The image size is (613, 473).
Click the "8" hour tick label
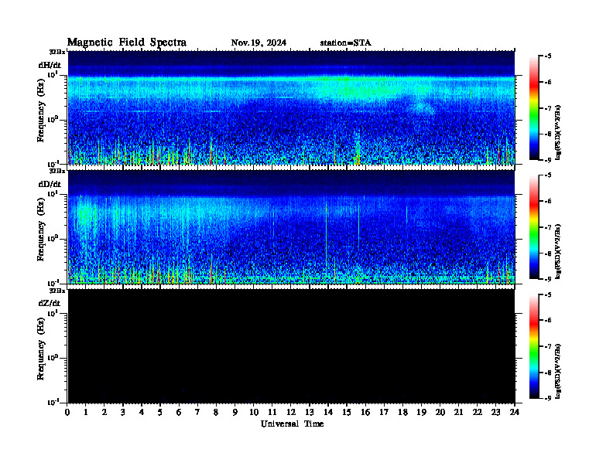[216, 412]
